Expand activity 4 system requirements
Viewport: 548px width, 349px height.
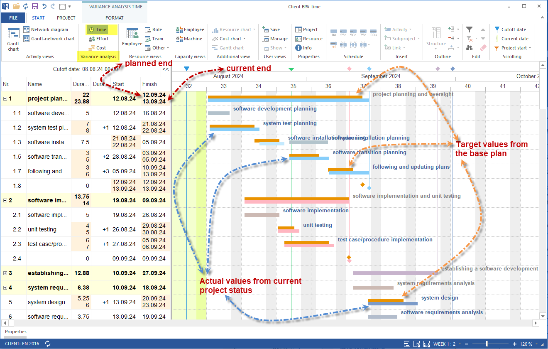(5, 288)
